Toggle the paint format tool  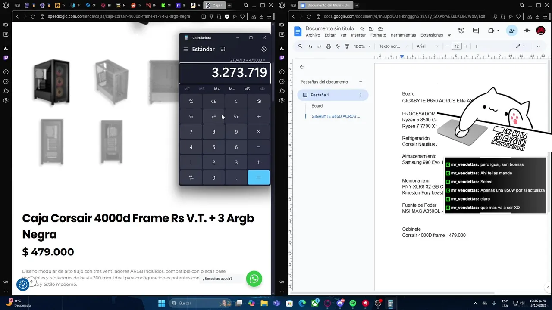tap(347, 46)
